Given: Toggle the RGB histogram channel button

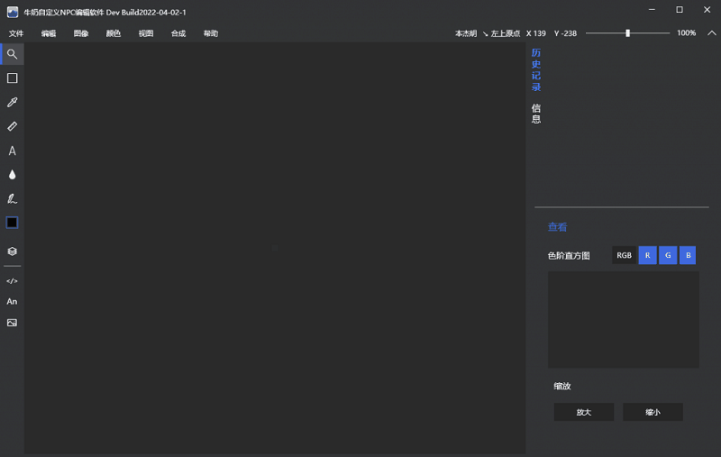Looking at the screenshot, I should pyautogui.click(x=624, y=255).
